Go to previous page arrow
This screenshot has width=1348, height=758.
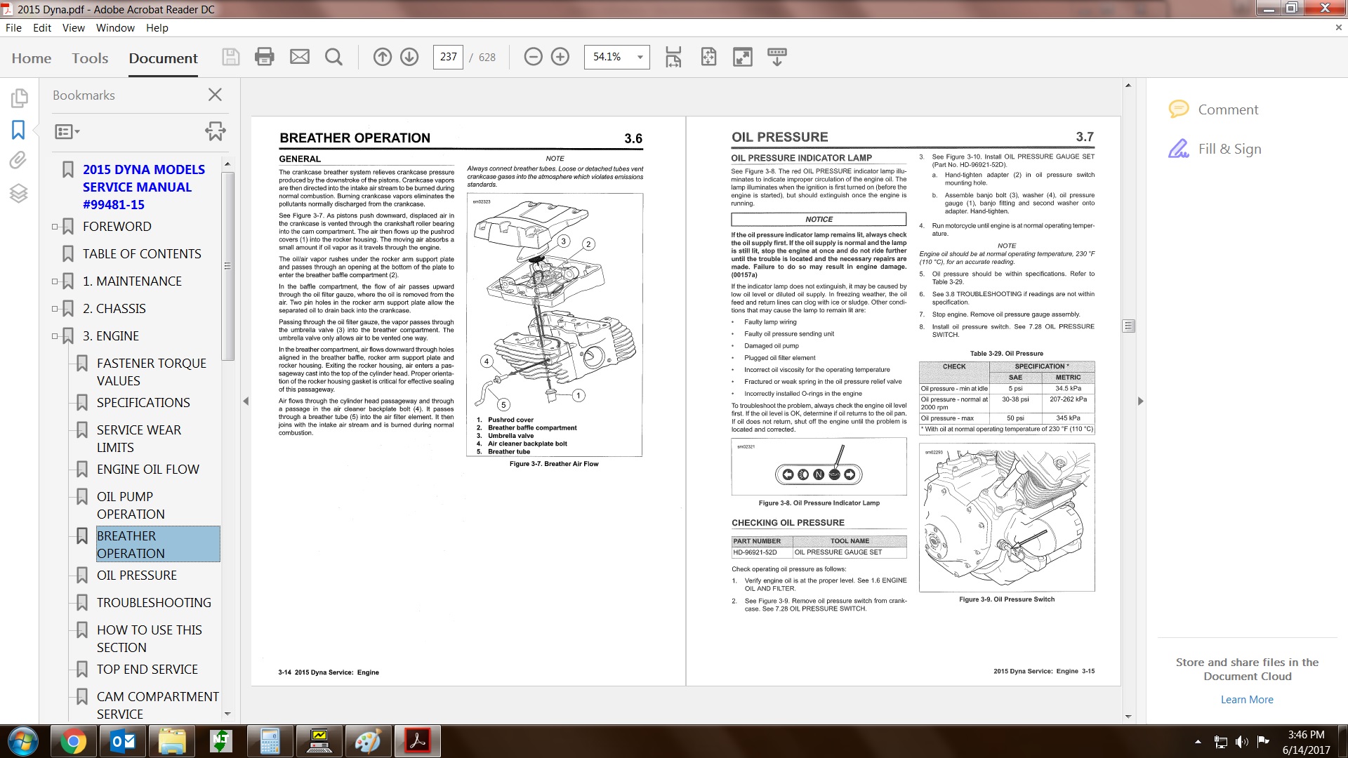click(383, 57)
